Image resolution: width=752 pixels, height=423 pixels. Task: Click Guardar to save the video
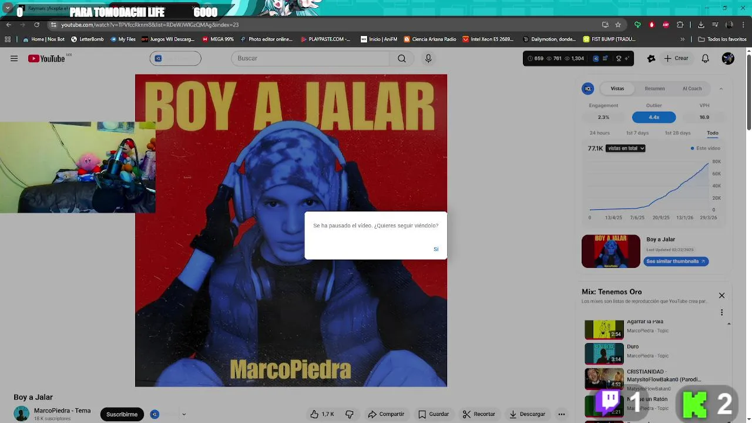(x=434, y=414)
